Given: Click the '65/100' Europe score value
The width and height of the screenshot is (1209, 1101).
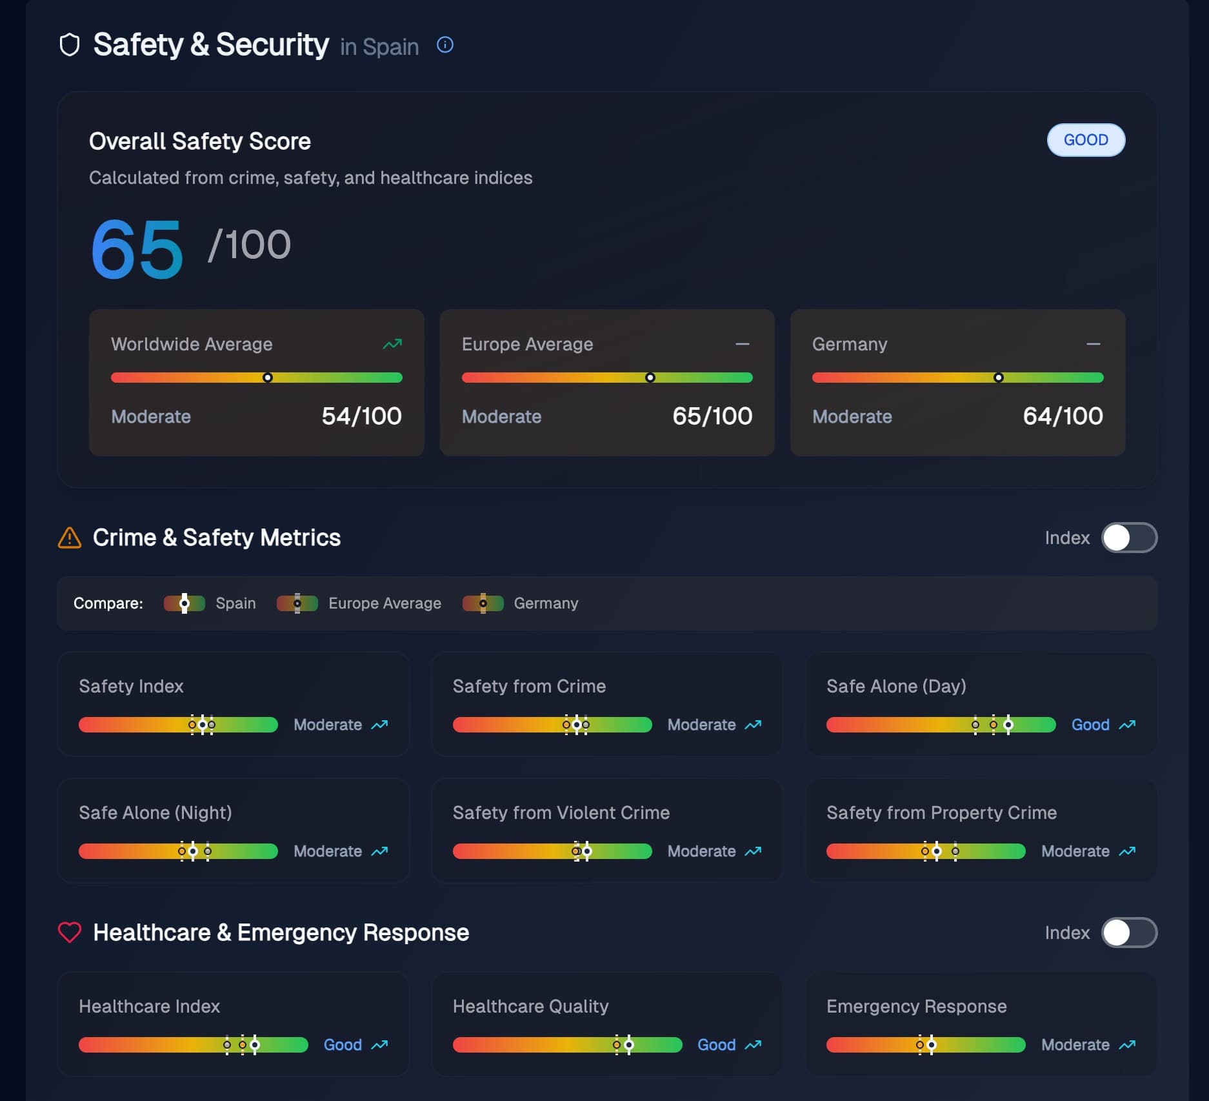Looking at the screenshot, I should point(712,416).
